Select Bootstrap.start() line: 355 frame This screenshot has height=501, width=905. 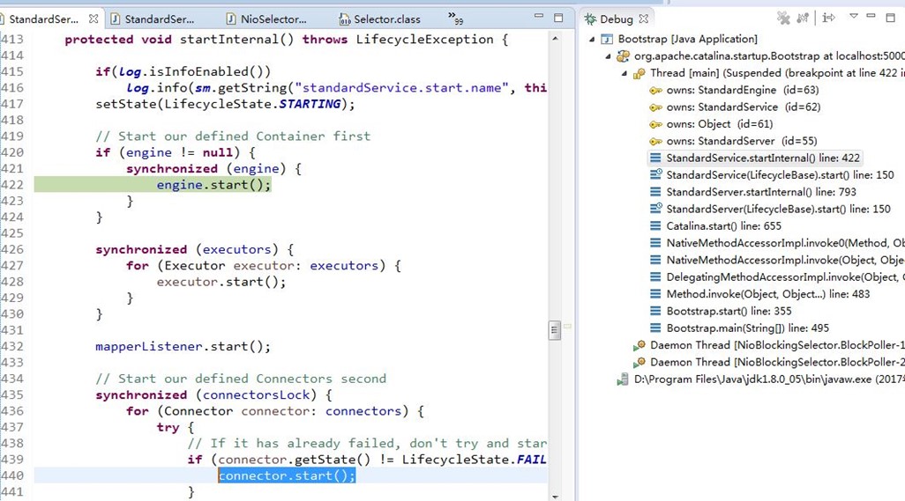click(x=729, y=311)
